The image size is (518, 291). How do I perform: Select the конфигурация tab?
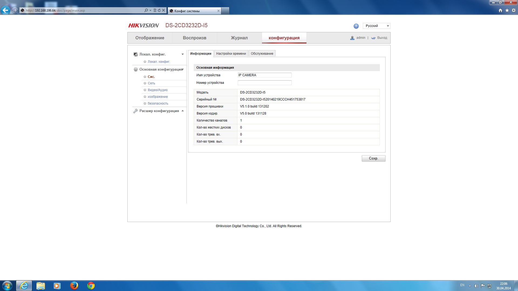click(x=284, y=38)
